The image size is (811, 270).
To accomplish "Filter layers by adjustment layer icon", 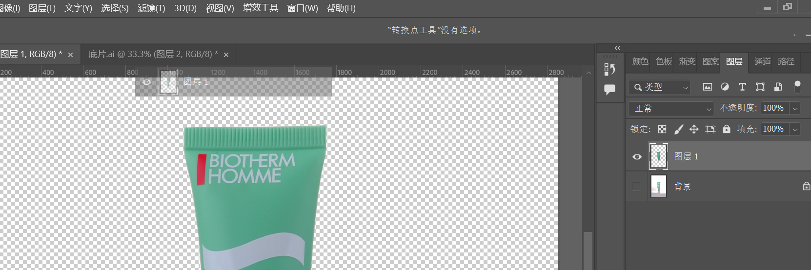I will point(725,87).
